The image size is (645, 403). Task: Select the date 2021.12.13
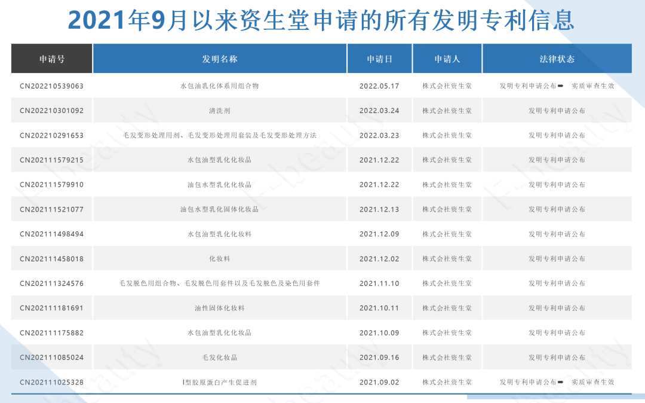coord(379,210)
